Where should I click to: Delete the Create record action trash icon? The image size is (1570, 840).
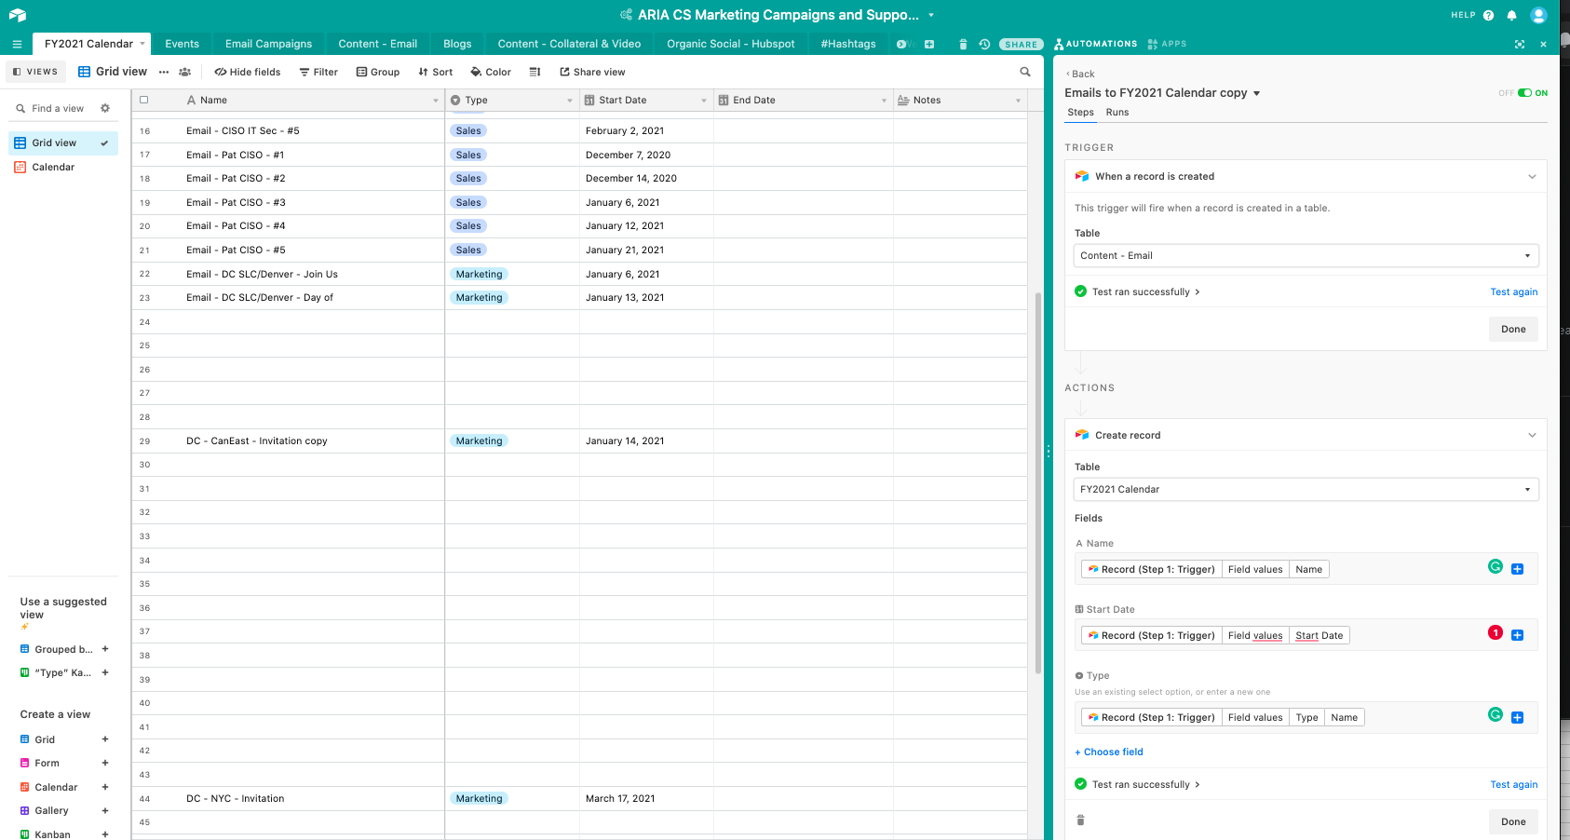1080,820
